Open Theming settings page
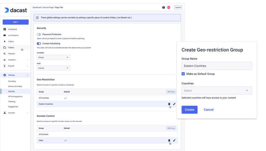Image resolution: width=266 pixels, height=151 pixels. click(12, 102)
